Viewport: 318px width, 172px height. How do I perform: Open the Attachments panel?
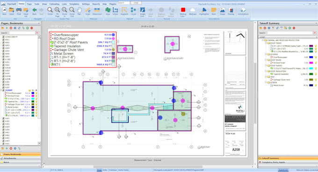20,158
